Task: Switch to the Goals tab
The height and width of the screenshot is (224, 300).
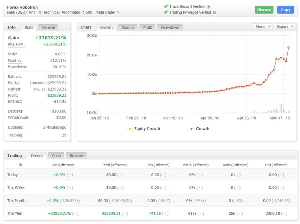Action: [56, 156]
